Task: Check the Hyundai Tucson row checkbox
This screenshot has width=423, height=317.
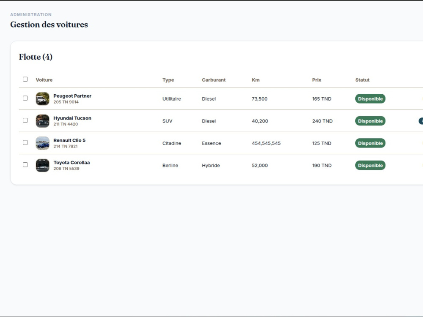Action: pos(25,120)
